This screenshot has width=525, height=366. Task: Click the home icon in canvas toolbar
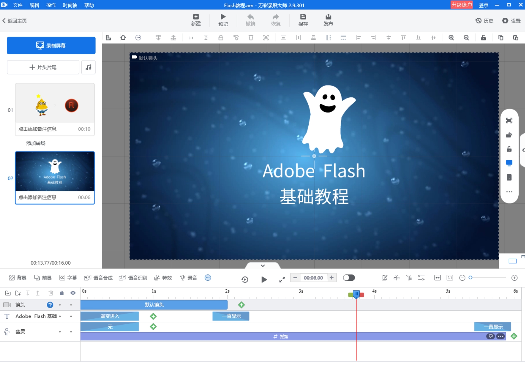[123, 38]
